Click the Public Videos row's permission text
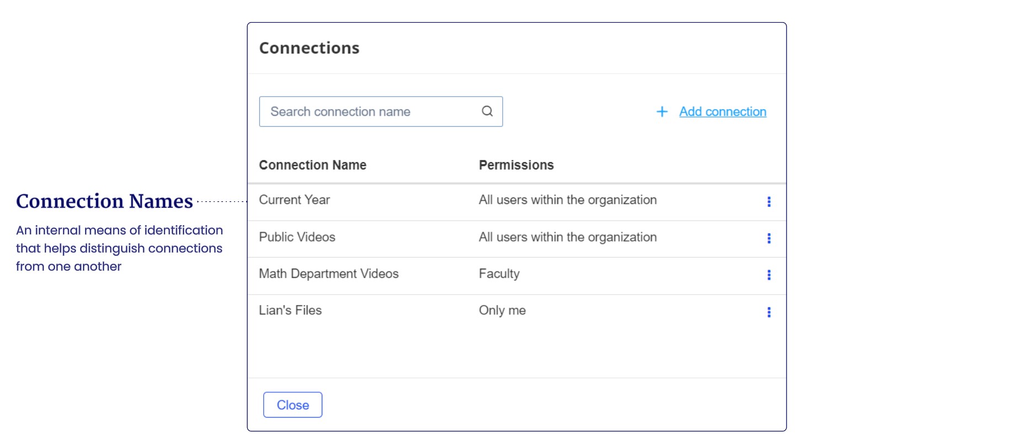1021x444 pixels. [567, 237]
